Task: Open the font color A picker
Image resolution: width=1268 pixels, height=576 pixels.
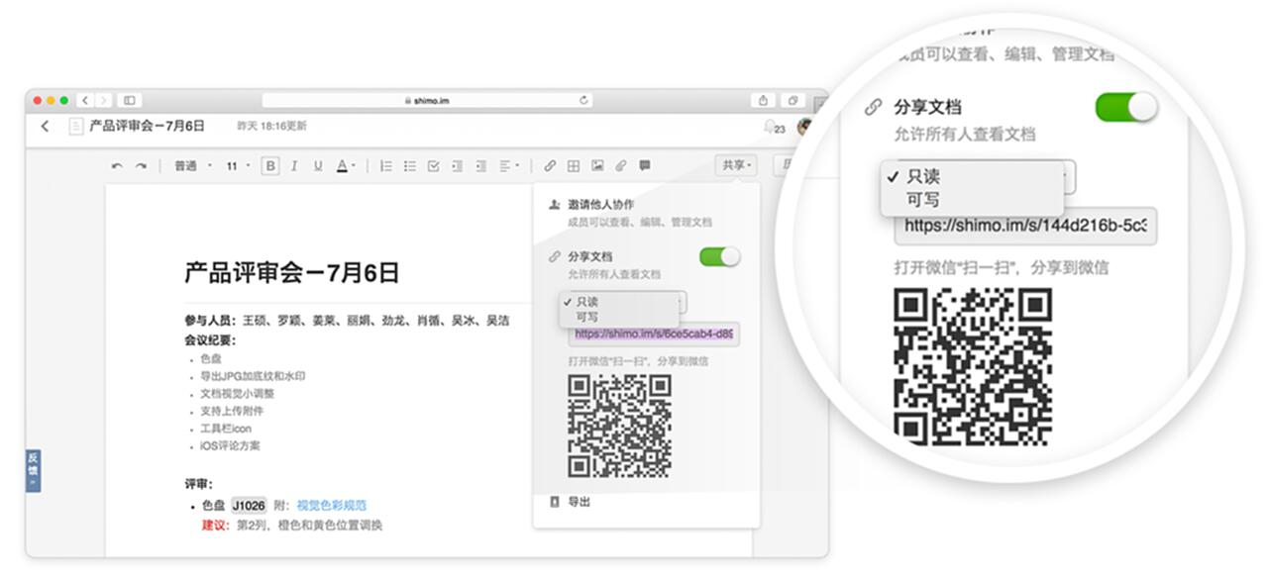Action: [x=343, y=166]
